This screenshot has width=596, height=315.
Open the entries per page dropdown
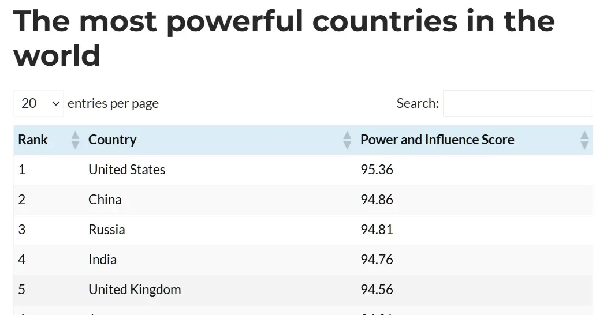(39, 103)
